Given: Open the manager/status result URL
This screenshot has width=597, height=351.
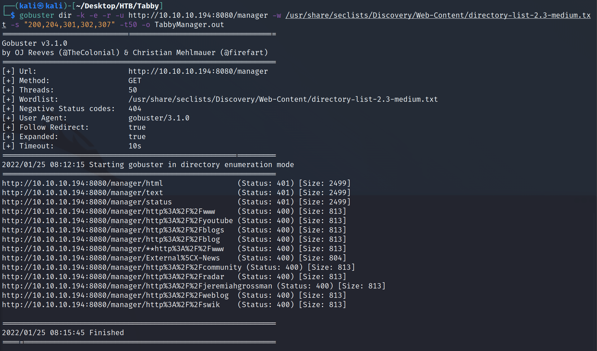Looking at the screenshot, I should pos(87,202).
